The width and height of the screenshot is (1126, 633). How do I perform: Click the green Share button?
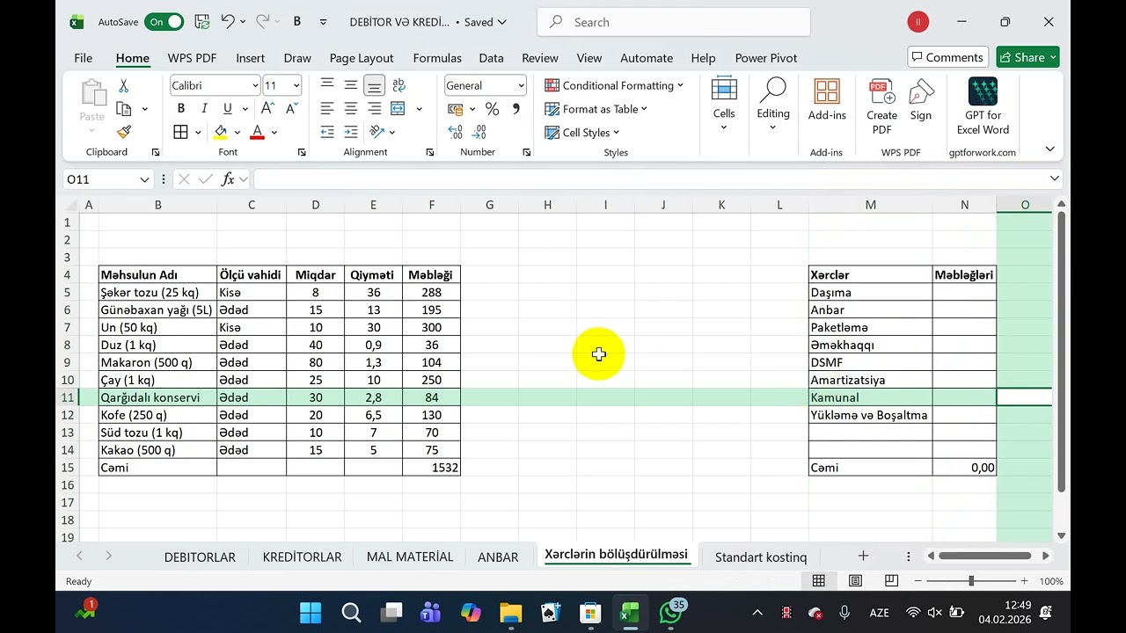1027,57
